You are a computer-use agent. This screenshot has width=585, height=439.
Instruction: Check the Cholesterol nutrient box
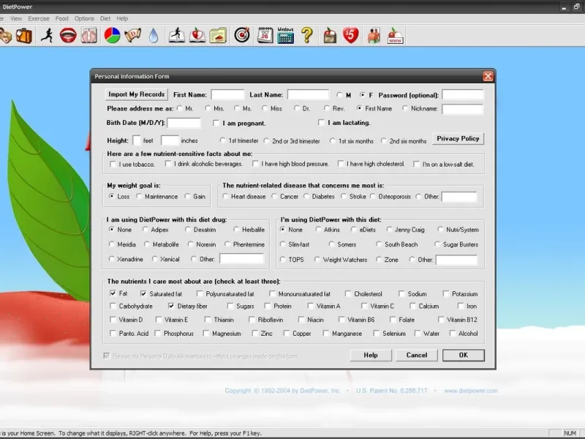click(x=348, y=293)
